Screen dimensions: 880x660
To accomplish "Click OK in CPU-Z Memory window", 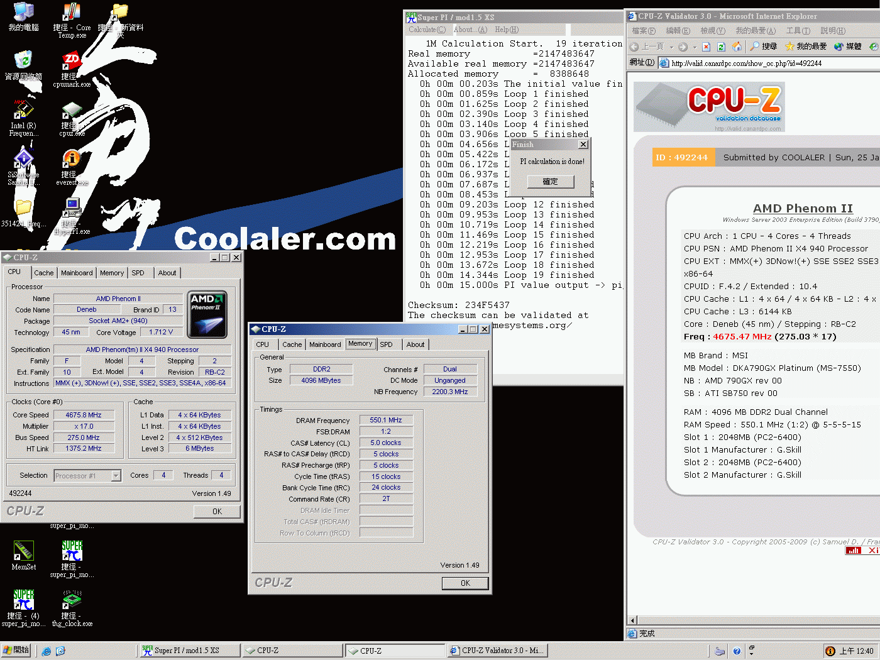I will tap(465, 583).
